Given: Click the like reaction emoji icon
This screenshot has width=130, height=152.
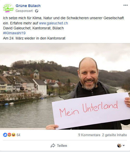Looking at the screenshot, I should [x=5, y=135].
